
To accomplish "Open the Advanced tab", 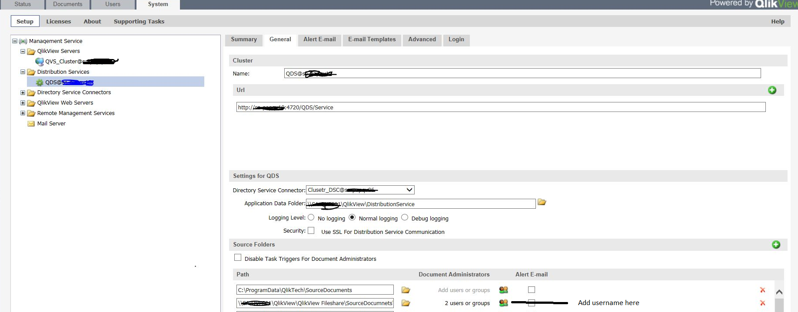I will click(422, 39).
